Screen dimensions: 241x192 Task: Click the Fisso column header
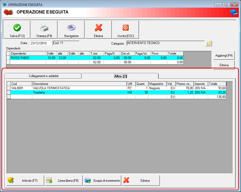click(x=159, y=54)
